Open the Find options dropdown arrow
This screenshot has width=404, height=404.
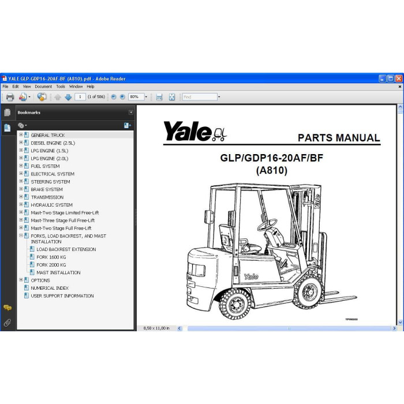coord(219,97)
